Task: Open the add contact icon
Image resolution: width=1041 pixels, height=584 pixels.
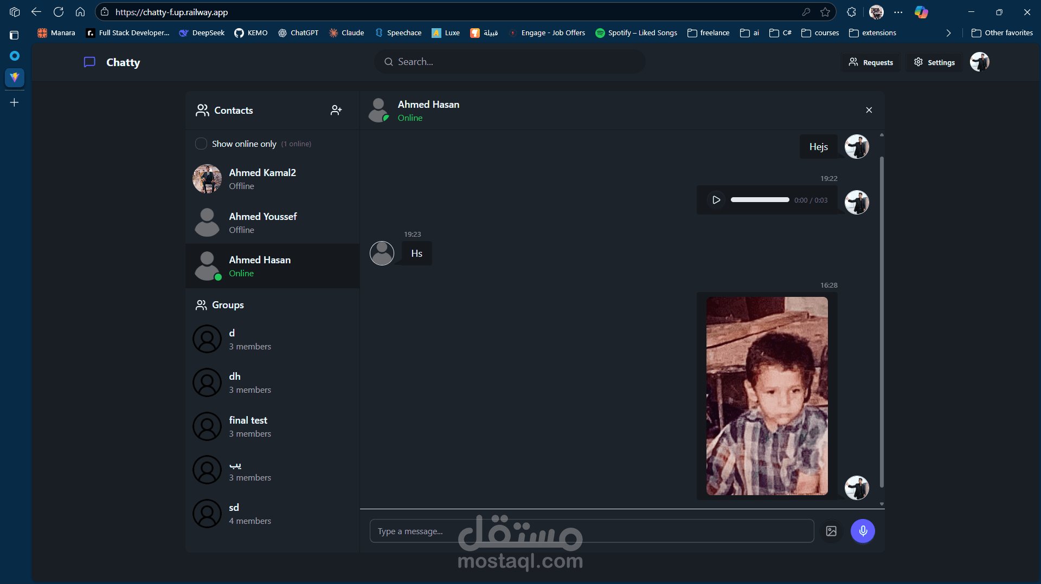Action: pyautogui.click(x=336, y=110)
